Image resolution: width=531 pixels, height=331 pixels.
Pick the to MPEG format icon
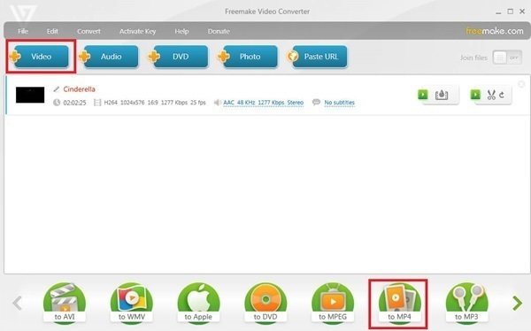click(333, 304)
